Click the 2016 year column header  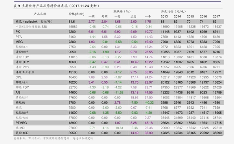coord(203,16)
